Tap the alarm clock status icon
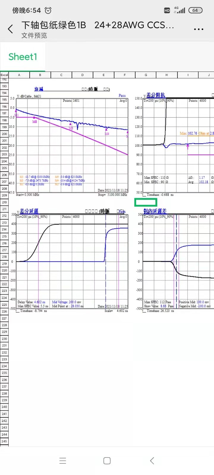 click(48, 11)
